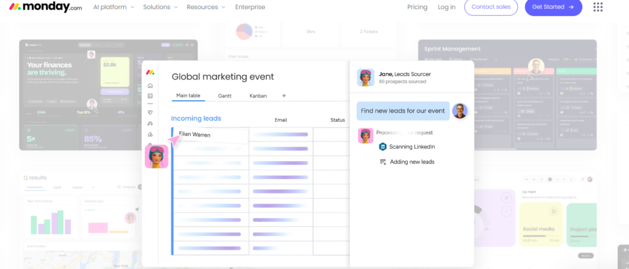Click the Email column header
Image resolution: width=629 pixels, height=269 pixels.
click(281, 120)
